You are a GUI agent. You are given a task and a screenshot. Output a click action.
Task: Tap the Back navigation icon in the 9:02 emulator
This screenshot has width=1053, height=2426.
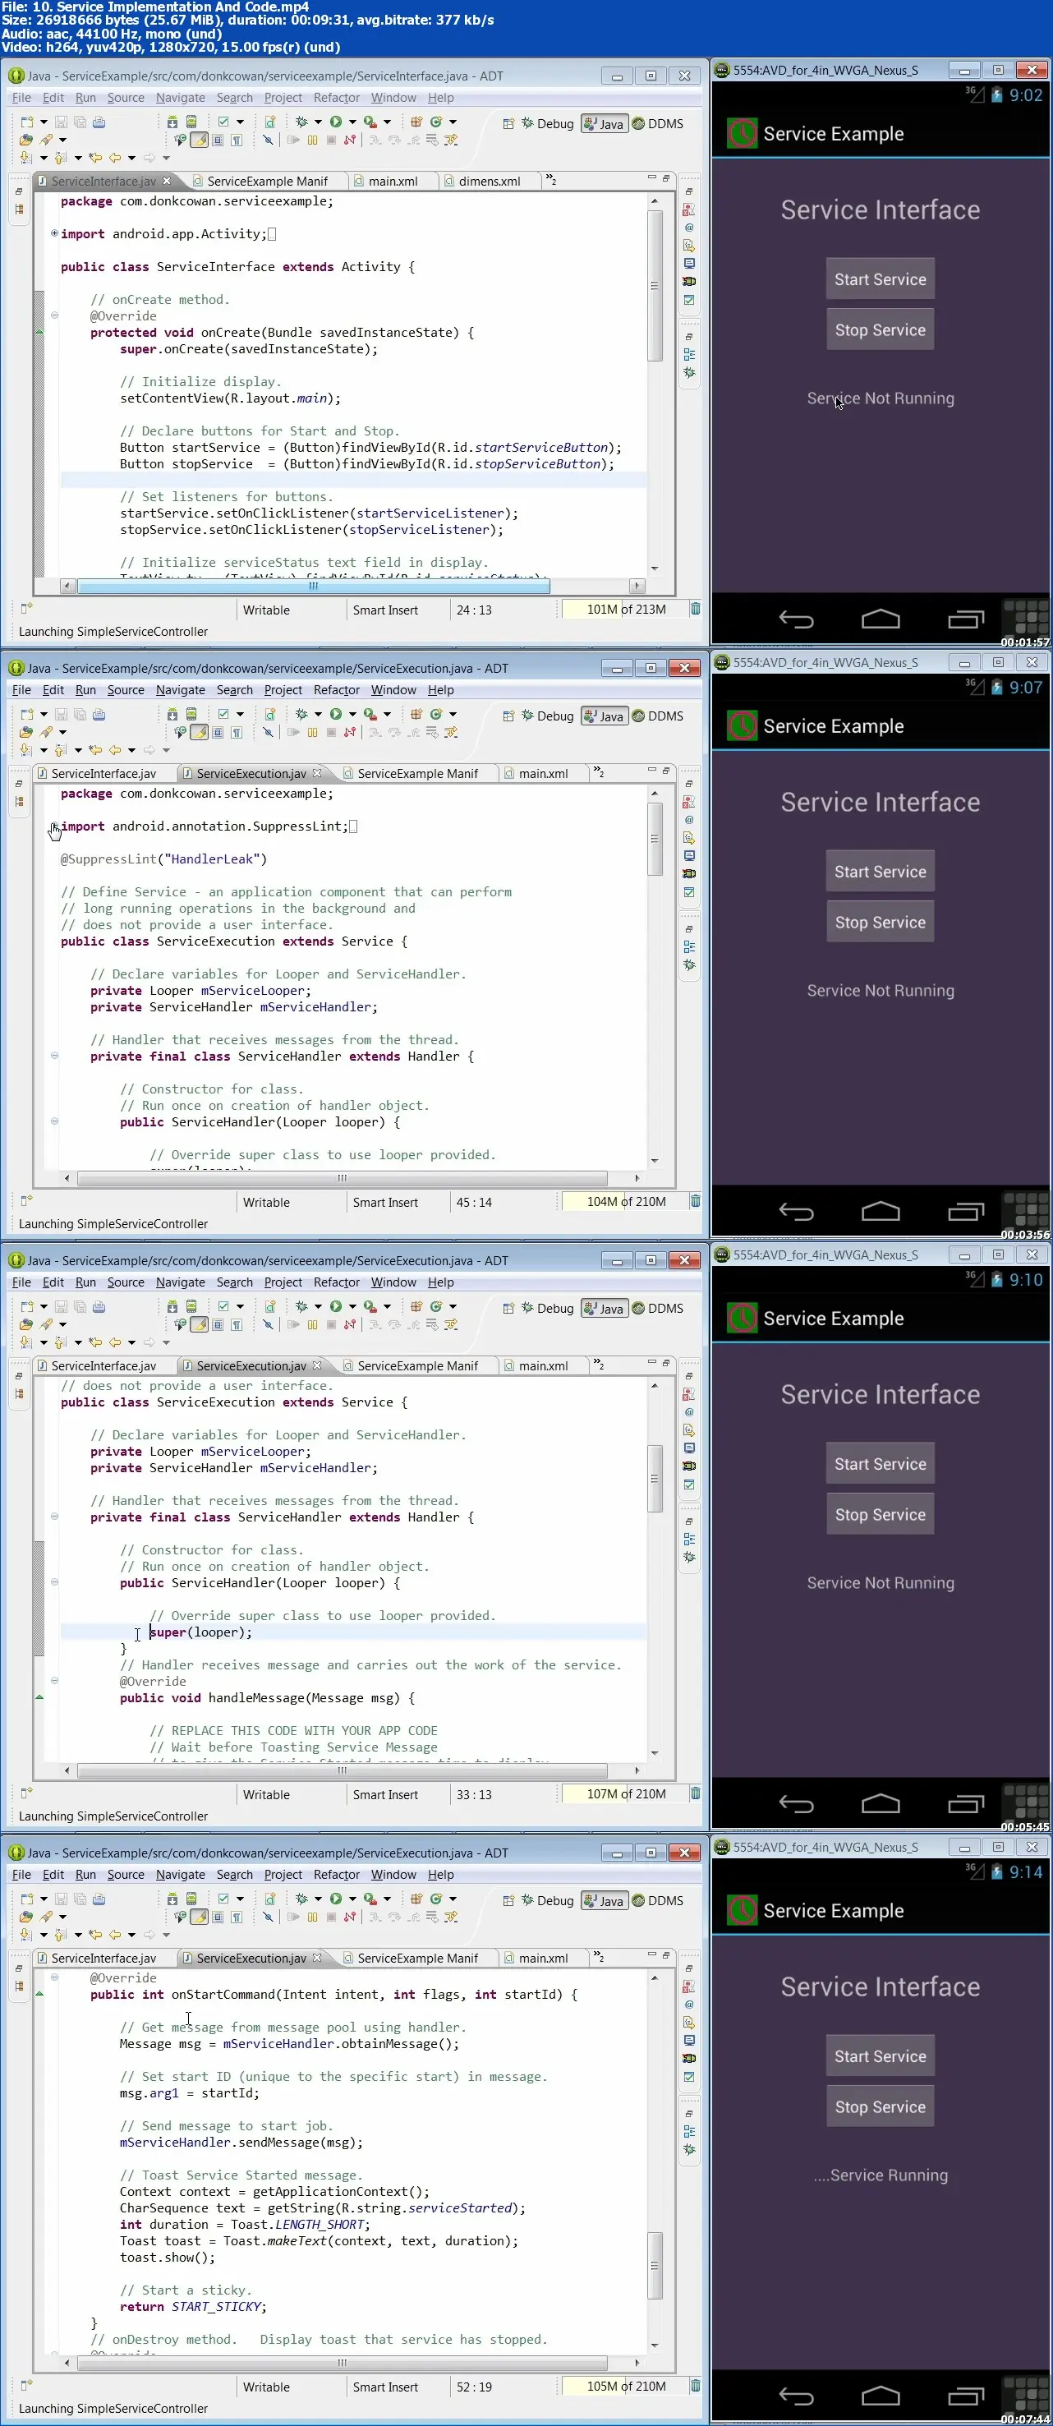(x=796, y=619)
